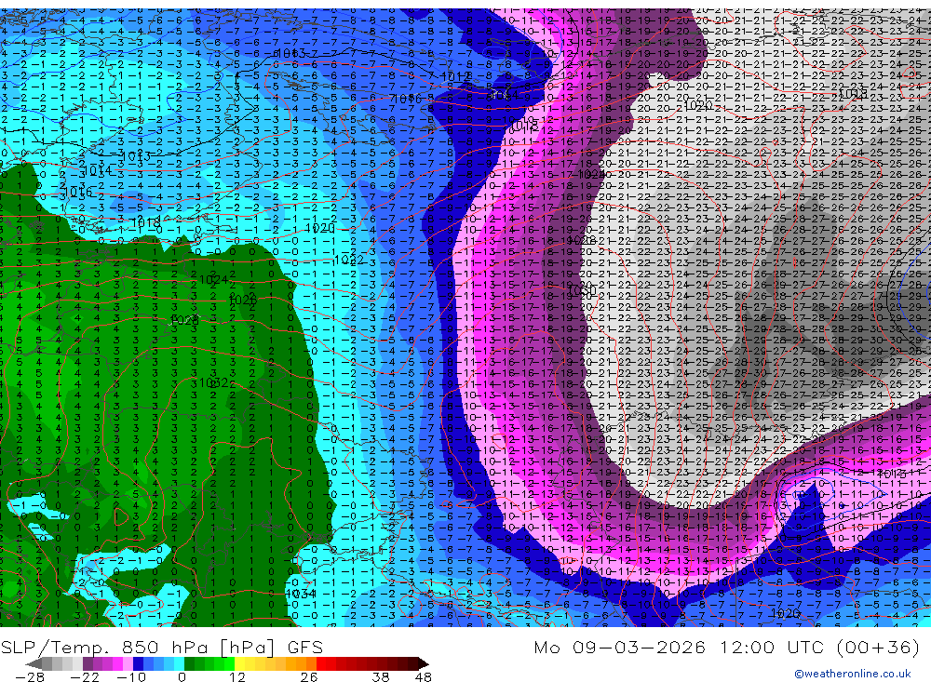931x682 pixels.
Task: Click the 26 label on the temperature scale
Action: click(x=309, y=676)
